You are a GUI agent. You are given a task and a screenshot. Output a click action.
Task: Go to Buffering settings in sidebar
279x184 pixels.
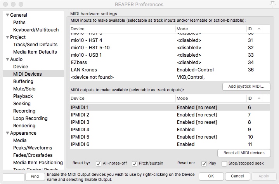(23, 82)
